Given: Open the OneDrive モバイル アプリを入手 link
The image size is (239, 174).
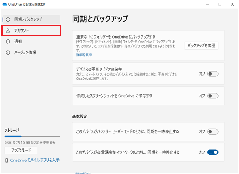Looking at the screenshot, I should 35,160.
